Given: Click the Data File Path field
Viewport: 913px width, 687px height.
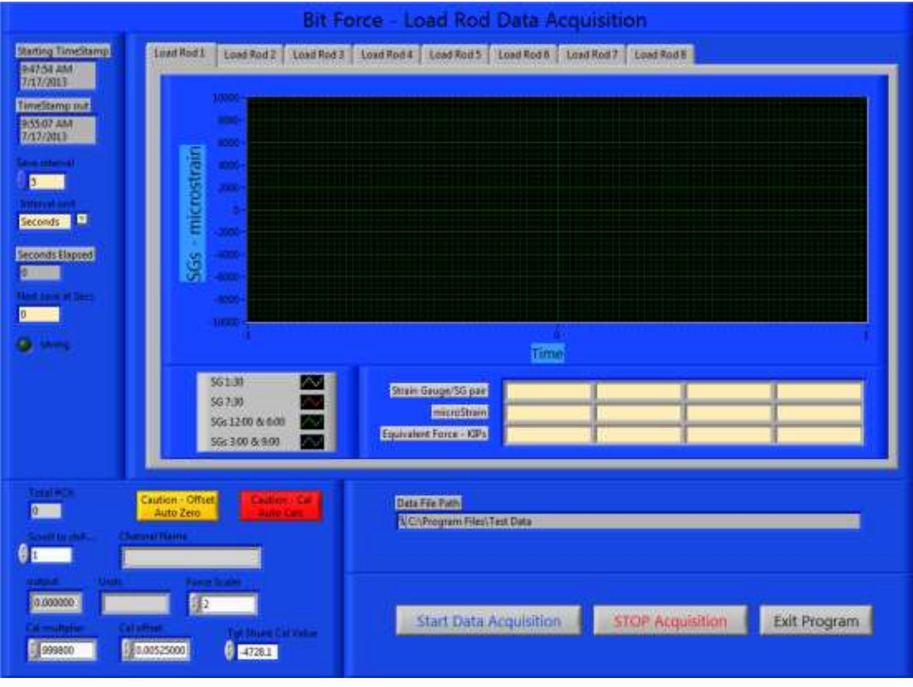Looking at the screenshot, I should pos(628,521).
